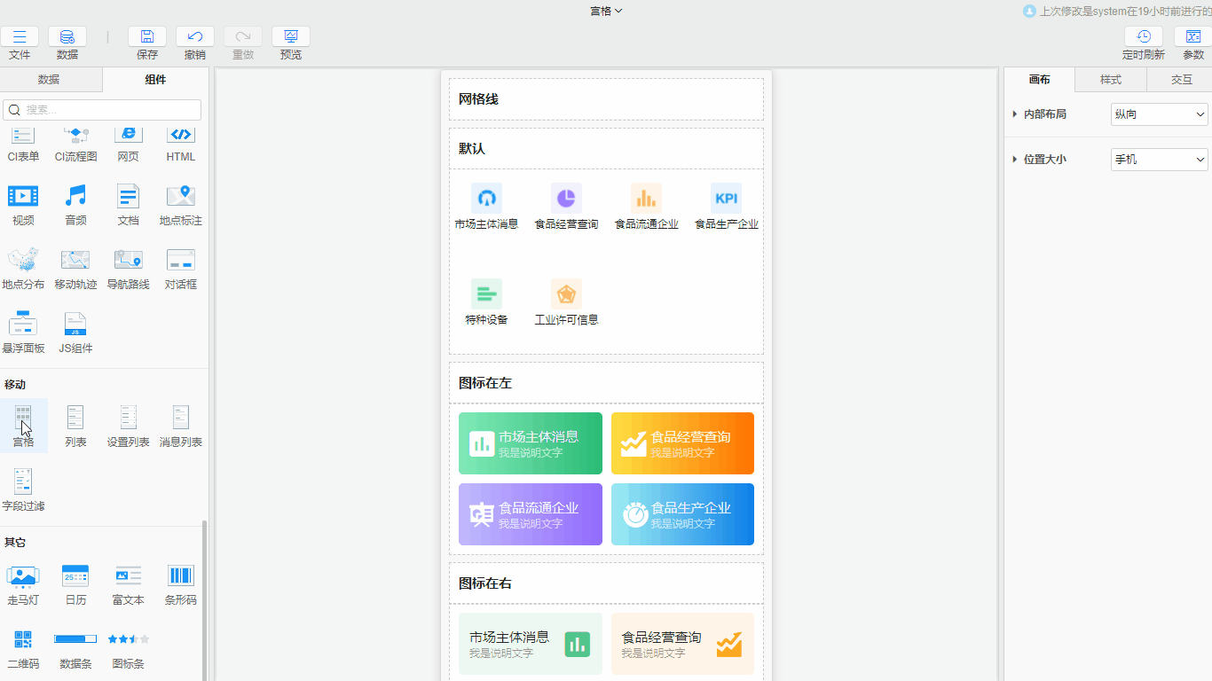Click the scheduled refresh (定时刷新) icon
The image size is (1212, 681).
1144,37
